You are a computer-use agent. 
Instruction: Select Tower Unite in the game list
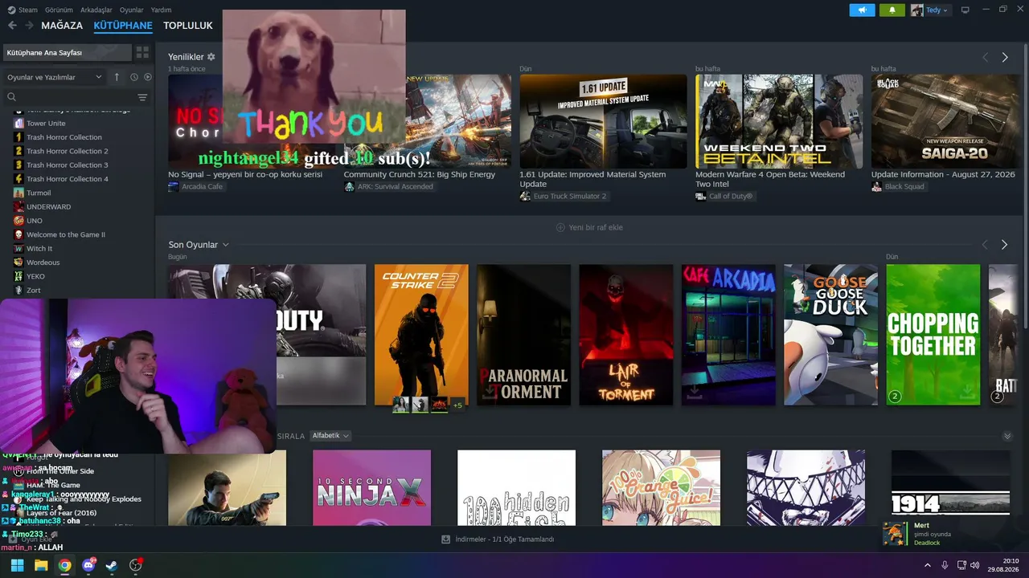tap(46, 124)
